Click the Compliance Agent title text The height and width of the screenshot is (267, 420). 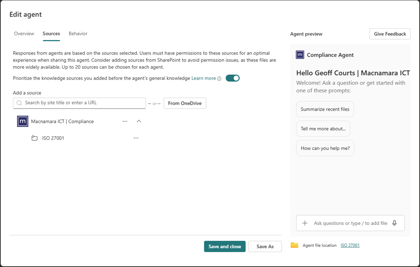coord(330,55)
